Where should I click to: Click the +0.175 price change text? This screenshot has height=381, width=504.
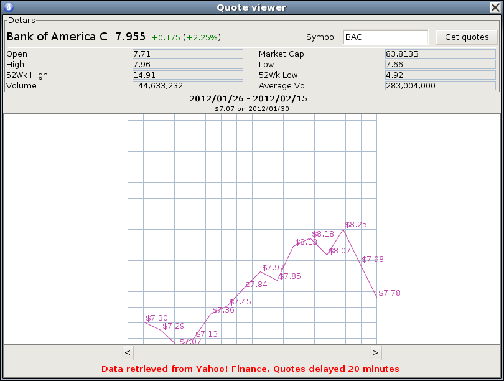[x=166, y=37]
